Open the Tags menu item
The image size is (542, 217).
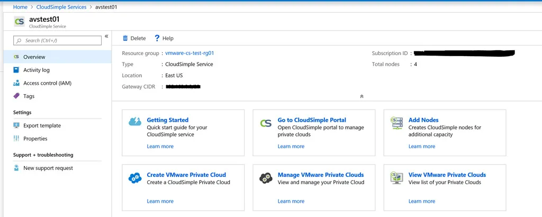point(57,96)
